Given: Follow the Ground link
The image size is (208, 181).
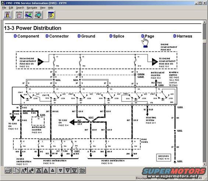Looking at the screenshot, I should [86, 36].
